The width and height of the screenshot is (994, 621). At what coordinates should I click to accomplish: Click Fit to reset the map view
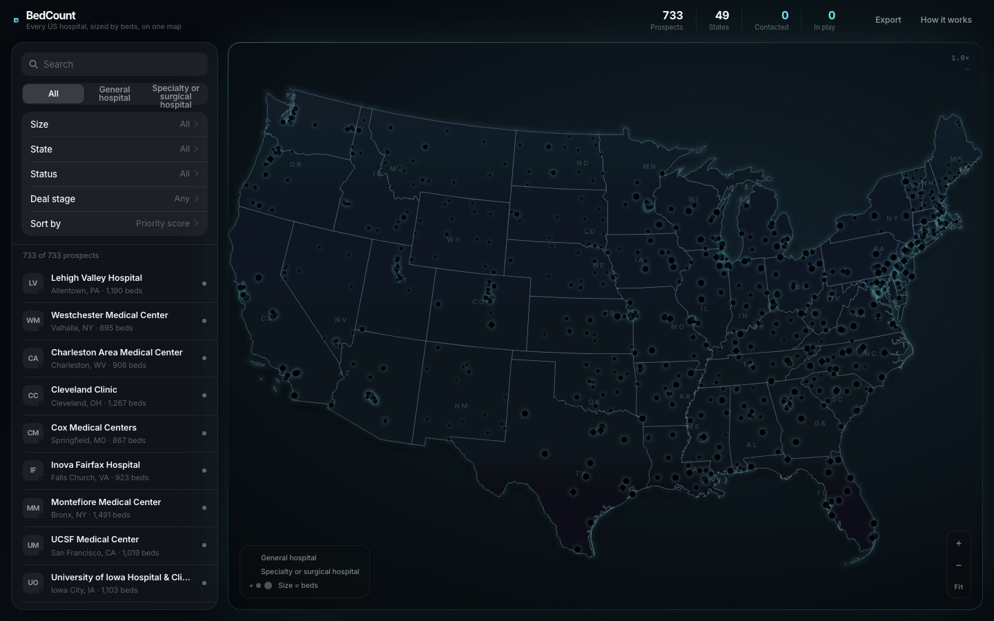pos(958,587)
